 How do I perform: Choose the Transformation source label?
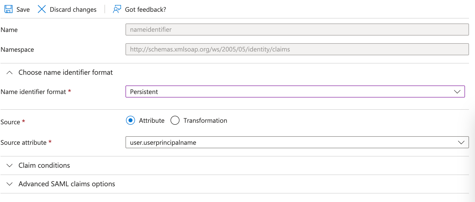pos(205,120)
